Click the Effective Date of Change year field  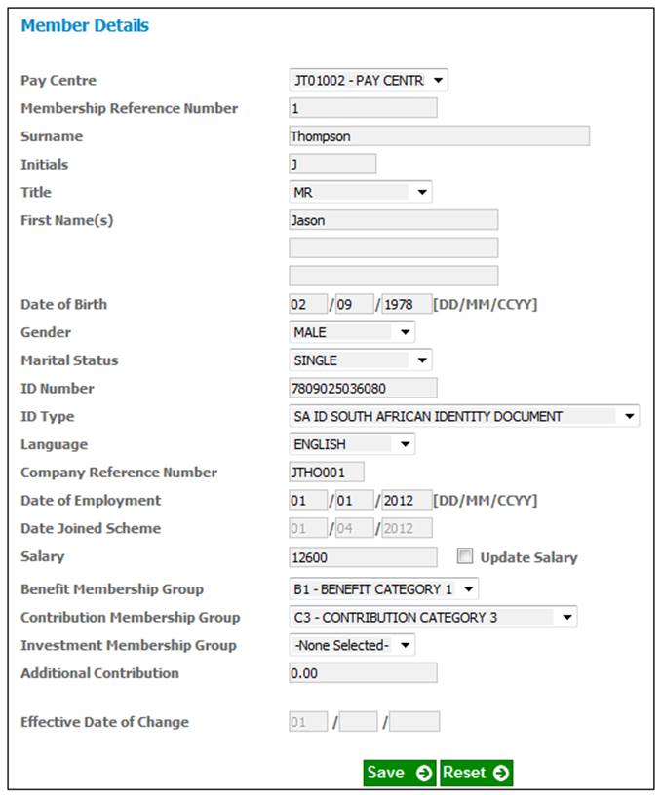click(x=414, y=722)
